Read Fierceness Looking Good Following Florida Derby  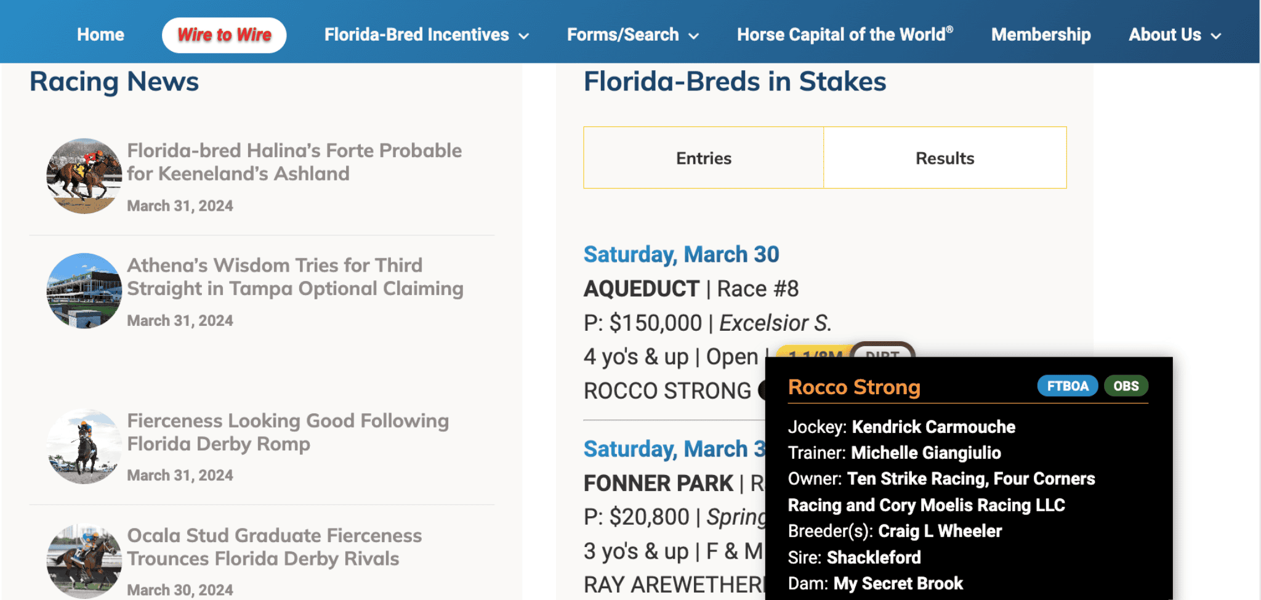[288, 432]
